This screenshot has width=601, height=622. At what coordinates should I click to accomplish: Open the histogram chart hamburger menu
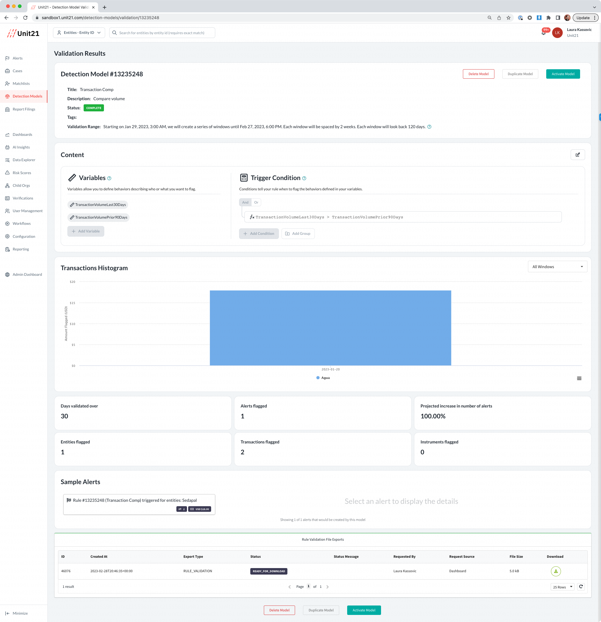(579, 378)
